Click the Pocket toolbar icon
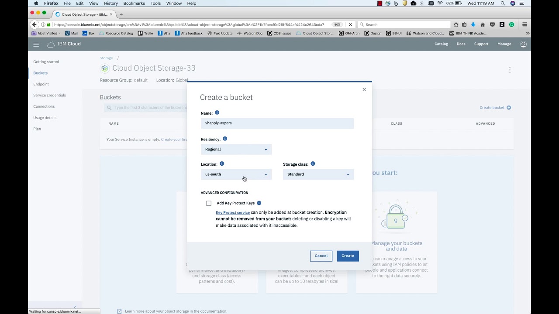The height and width of the screenshot is (314, 559). 493,25
